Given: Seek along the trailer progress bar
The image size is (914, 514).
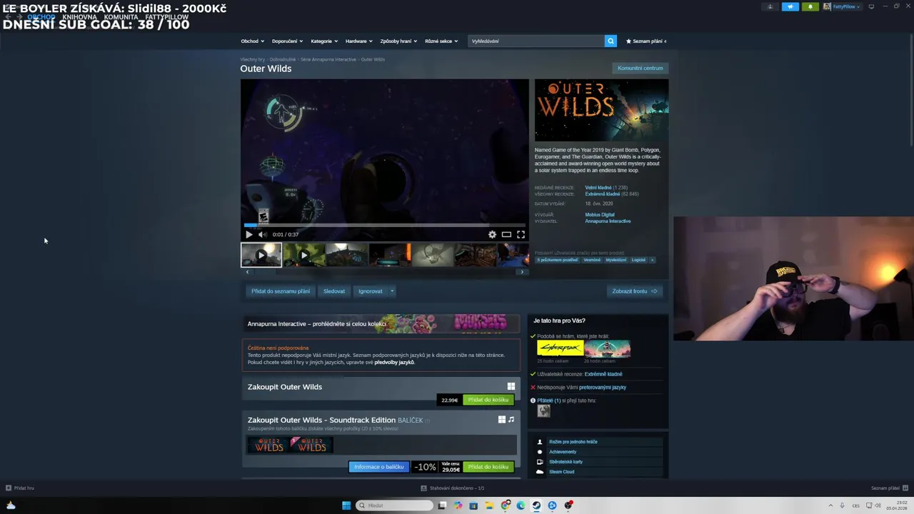Looking at the screenshot, I should pyautogui.click(x=385, y=225).
